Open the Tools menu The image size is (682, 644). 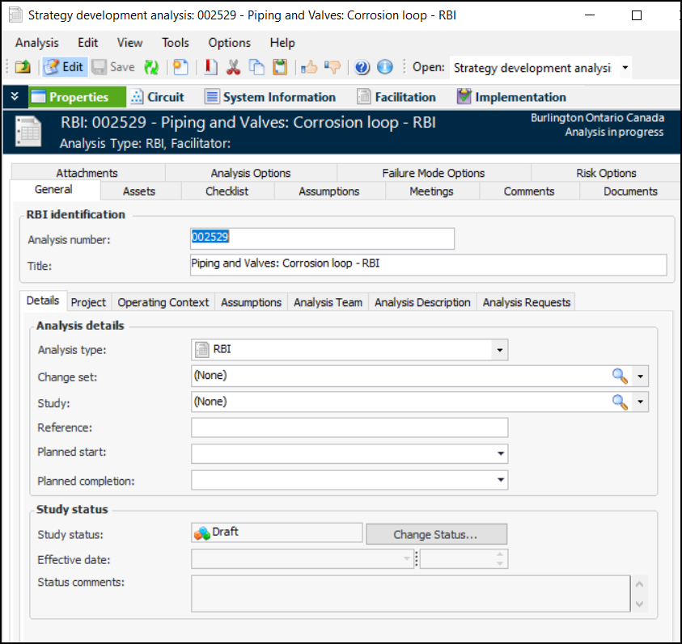176,43
